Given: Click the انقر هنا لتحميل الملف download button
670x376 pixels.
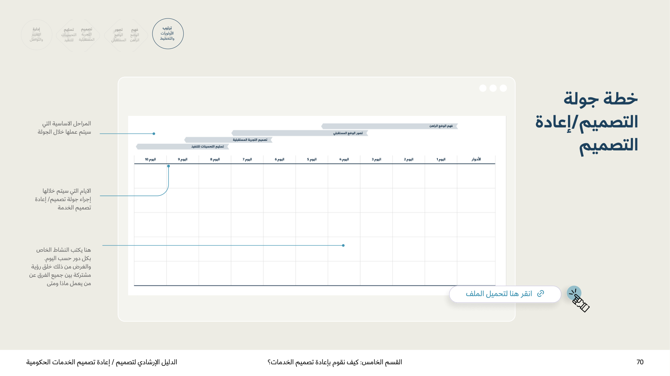Looking at the screenshot, I should (505, 294).
